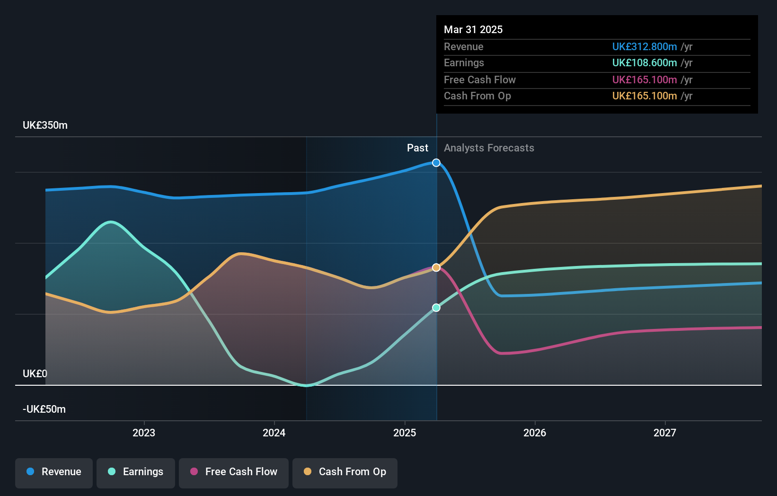The image size is (777, 496).
Task: Click the pink Free Cash Flow legend dot
Action: [194, 472]
